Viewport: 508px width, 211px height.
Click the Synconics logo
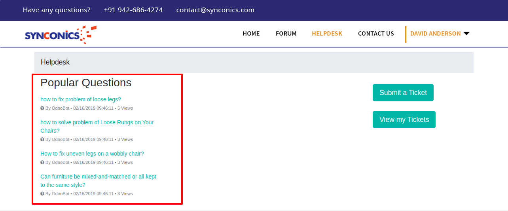pyautogui.click(x=61, y=35)
